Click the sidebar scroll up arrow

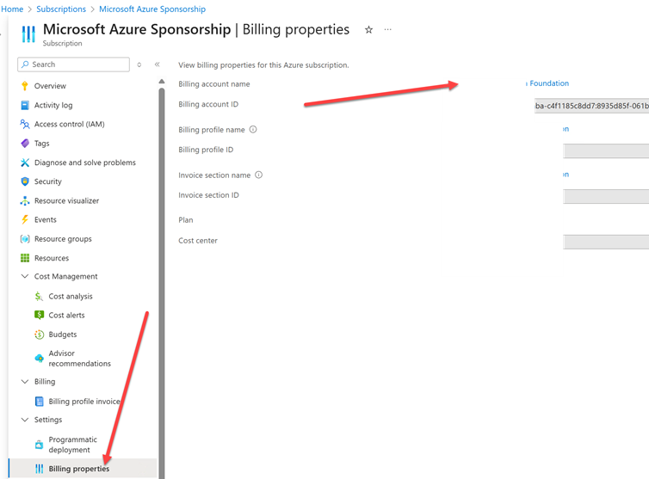coord(162,82)
